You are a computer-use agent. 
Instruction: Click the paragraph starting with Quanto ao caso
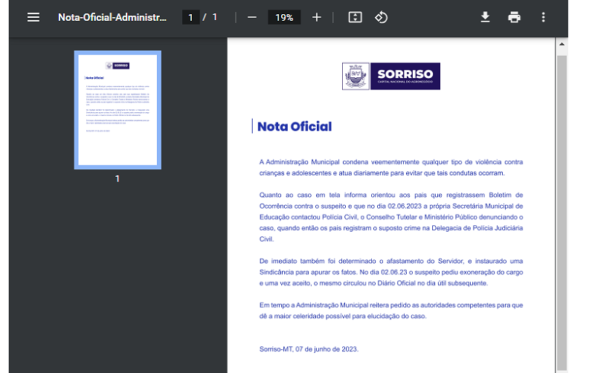click(391, 217)
